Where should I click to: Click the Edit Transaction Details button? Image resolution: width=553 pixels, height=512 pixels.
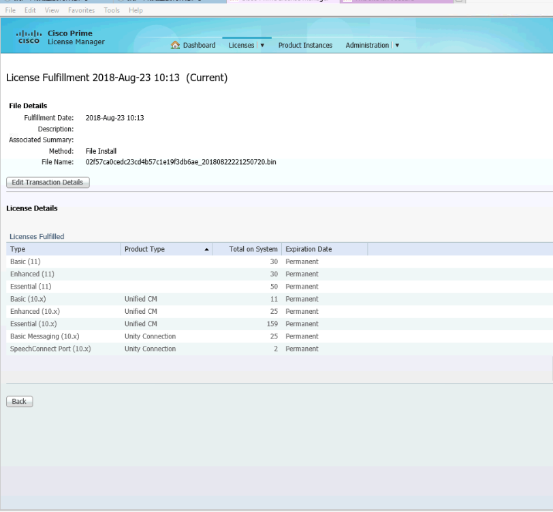47,182
